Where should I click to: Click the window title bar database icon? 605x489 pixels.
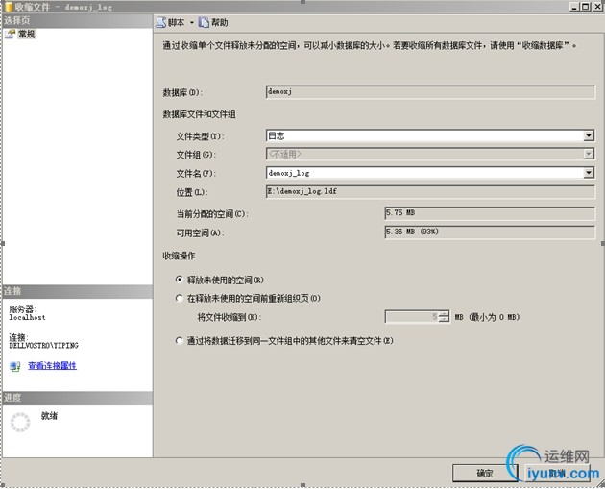point(9,7)
